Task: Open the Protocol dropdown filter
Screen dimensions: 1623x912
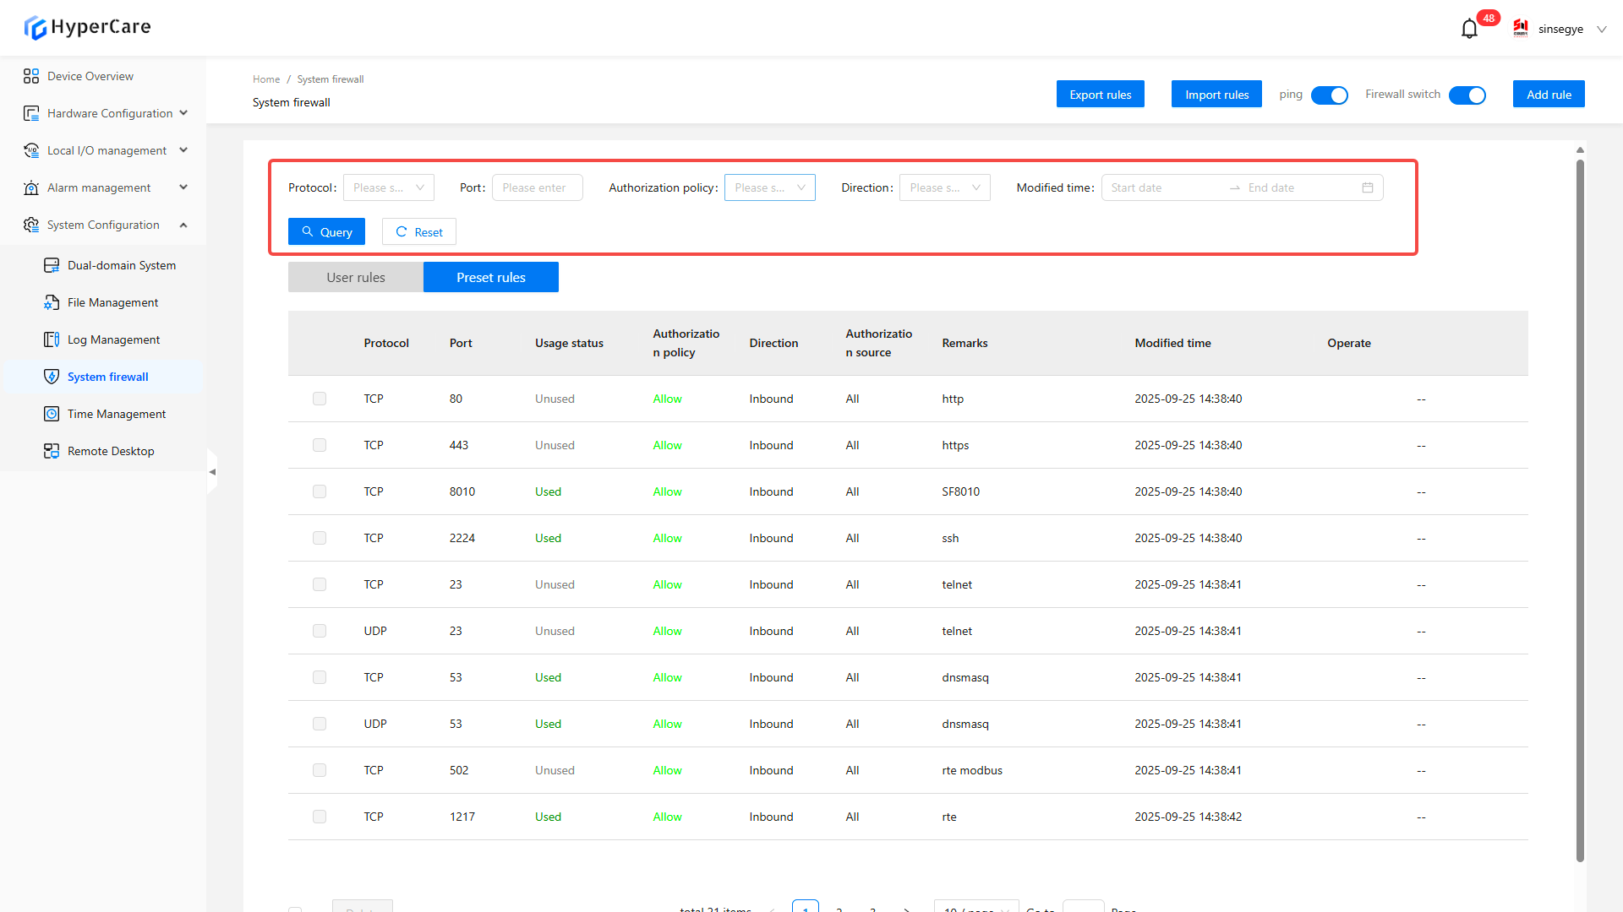Action: pos(388,187)
